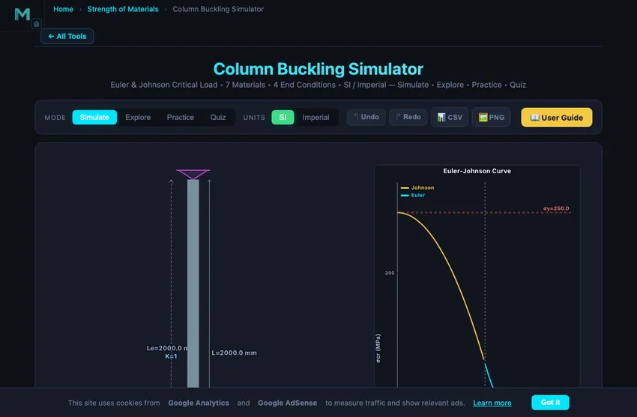Click the L=2000.0 mm length label
This screenshot has height=417, width=637.
(x=234, y=352)
